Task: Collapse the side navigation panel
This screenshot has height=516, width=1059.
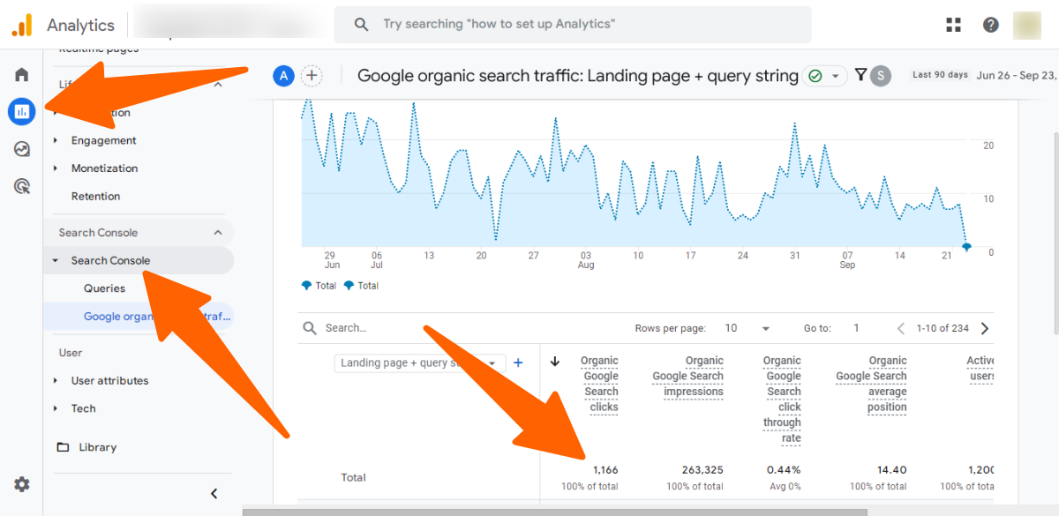Action: coord(214,494)
